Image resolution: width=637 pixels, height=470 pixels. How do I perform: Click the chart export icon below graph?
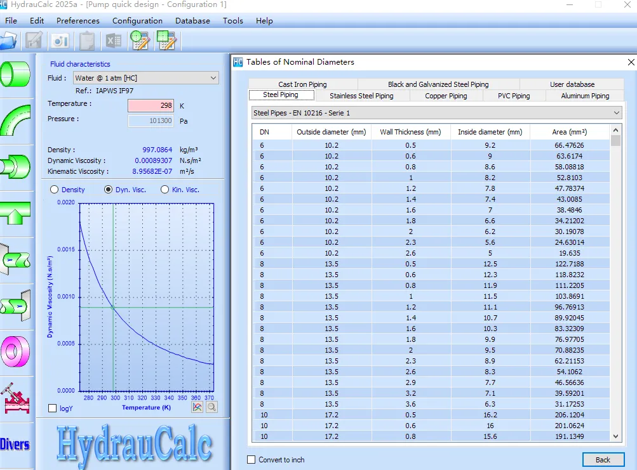pyautogui.click(x=198, y=407)
